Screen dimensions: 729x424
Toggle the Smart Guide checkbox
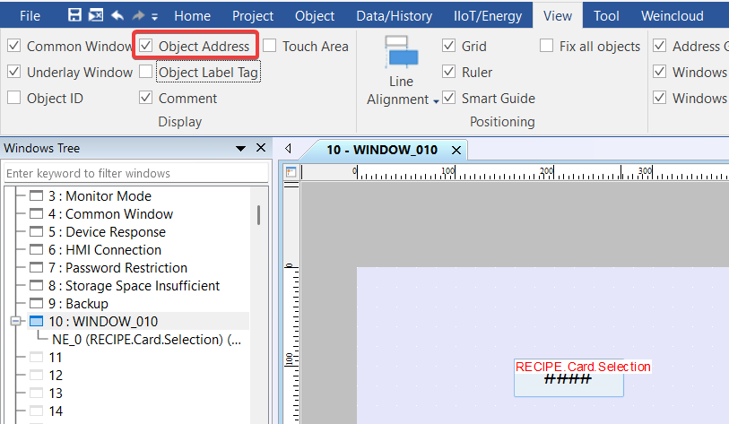point(449,98)
